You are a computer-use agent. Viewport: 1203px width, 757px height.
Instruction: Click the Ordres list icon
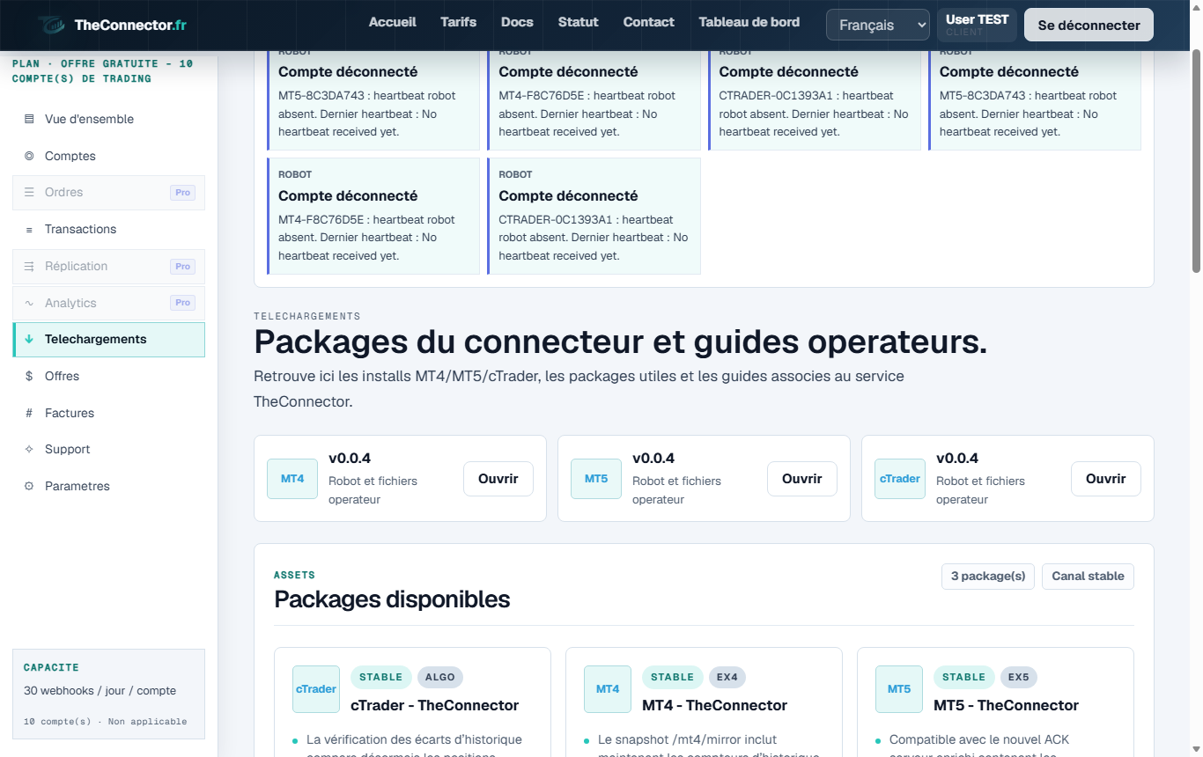click(29, 192)
